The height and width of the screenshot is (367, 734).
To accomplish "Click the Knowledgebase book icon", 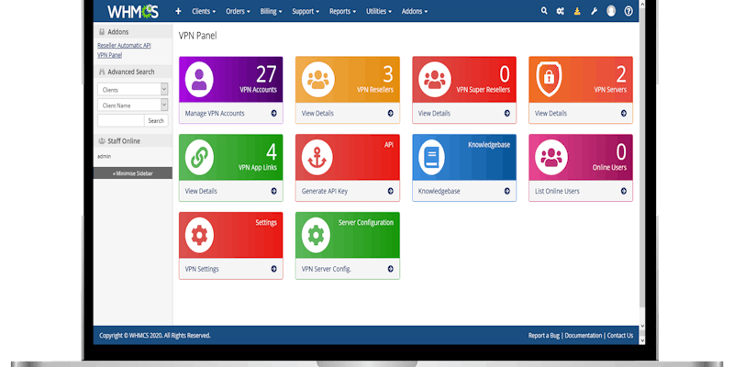I will [x=431, y=157].
